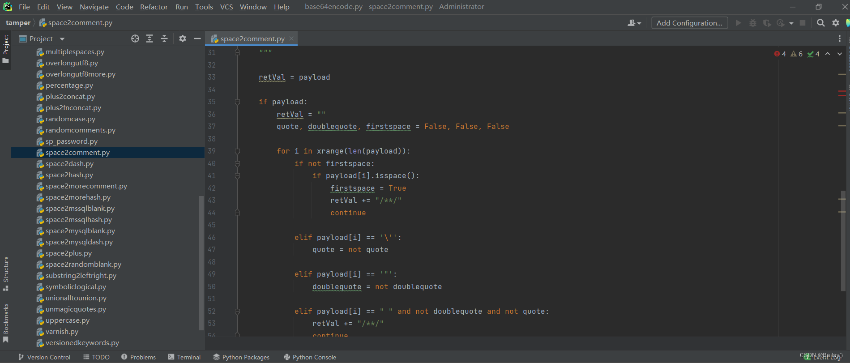Open Version Control tool window

(x=44, y=357)
